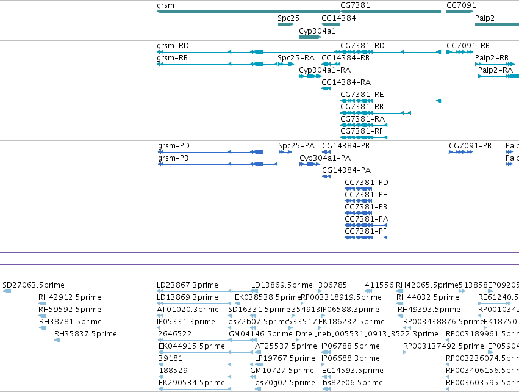Click the CG7381-PA protein label
Image resolution: width=519 pixels, height=392 pixels.
(367, 220)
